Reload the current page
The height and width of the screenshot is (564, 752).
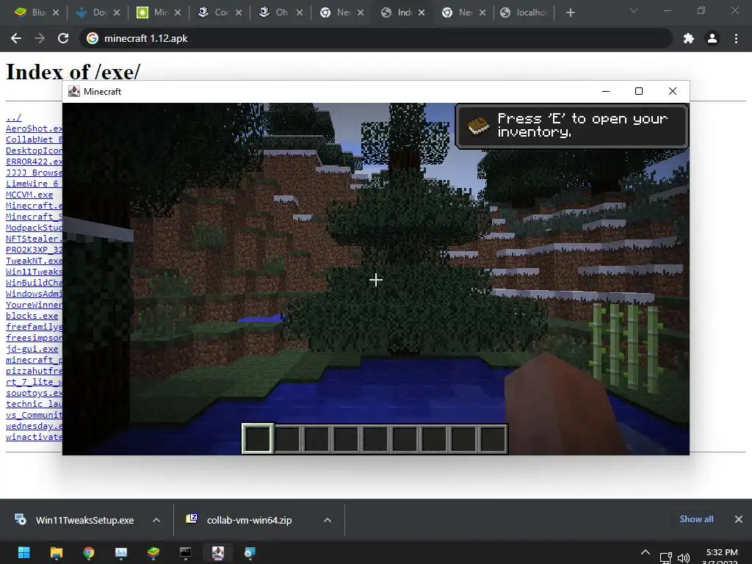pos(63,38)
